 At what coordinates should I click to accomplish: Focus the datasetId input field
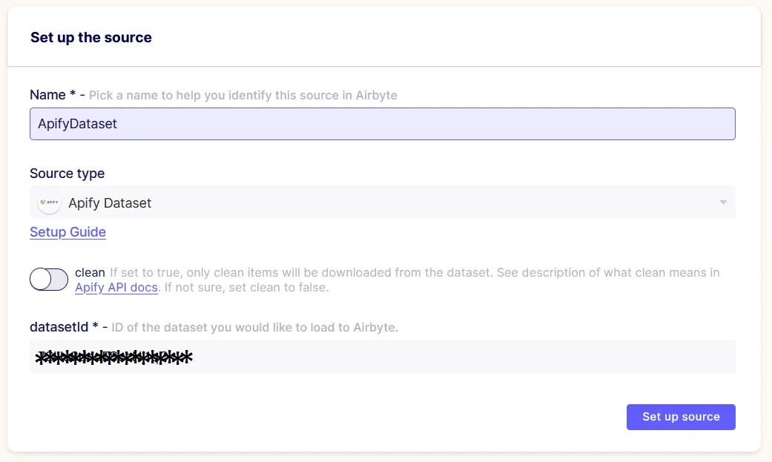coord(383,356)
